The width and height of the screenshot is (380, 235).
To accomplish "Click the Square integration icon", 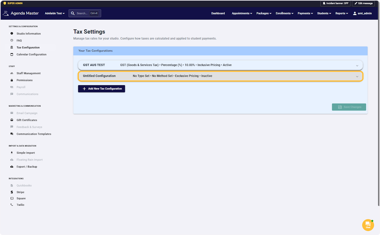I will pyautogui.click(x=12, y=198).
